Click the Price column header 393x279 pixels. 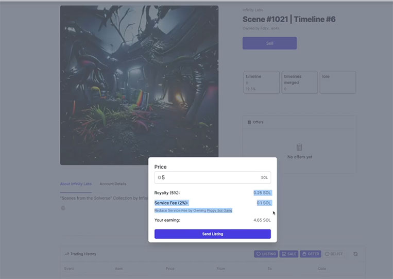click(170, 269)
